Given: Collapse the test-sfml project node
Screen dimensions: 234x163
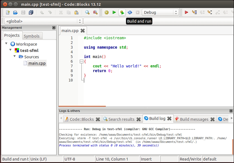Looking at the screenshot, I should pyautogui.click(x=11, y=50).
